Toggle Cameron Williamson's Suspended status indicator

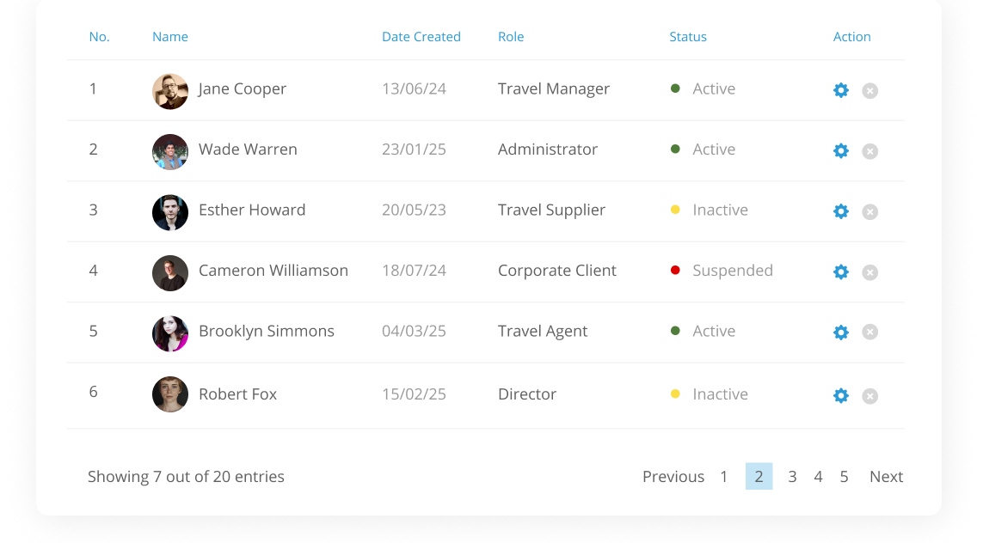(675, 269)
